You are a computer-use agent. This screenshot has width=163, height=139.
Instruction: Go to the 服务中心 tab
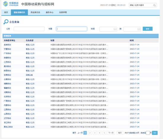49,12
